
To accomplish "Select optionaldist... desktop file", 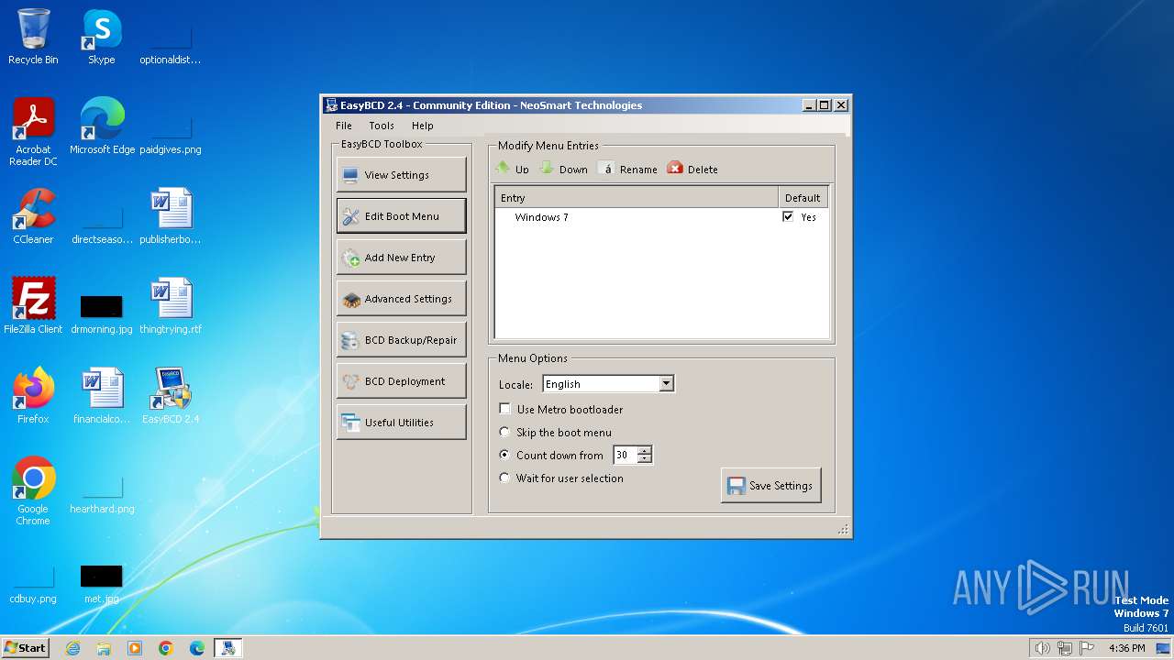I will point(171,42).
